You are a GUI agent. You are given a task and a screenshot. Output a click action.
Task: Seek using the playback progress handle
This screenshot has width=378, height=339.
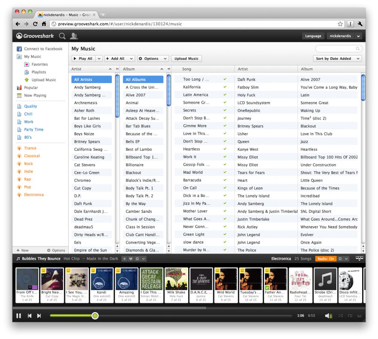click(x=95, y=316)
